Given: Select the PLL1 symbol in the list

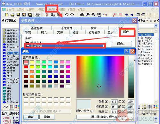Looking at the screenshot, I should coord(9,73).
